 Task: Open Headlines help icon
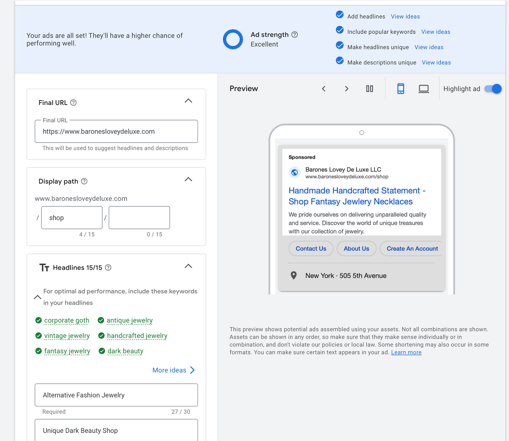pyautogui.click(x=108, y=267)
